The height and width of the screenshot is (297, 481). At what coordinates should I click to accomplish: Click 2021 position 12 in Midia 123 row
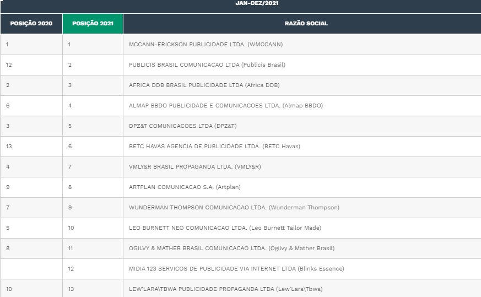tap(93, 269)
